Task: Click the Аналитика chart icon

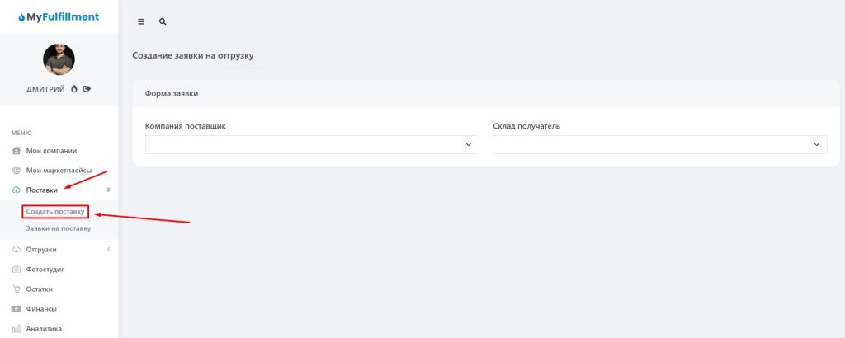Action: (x=17, y=329)
